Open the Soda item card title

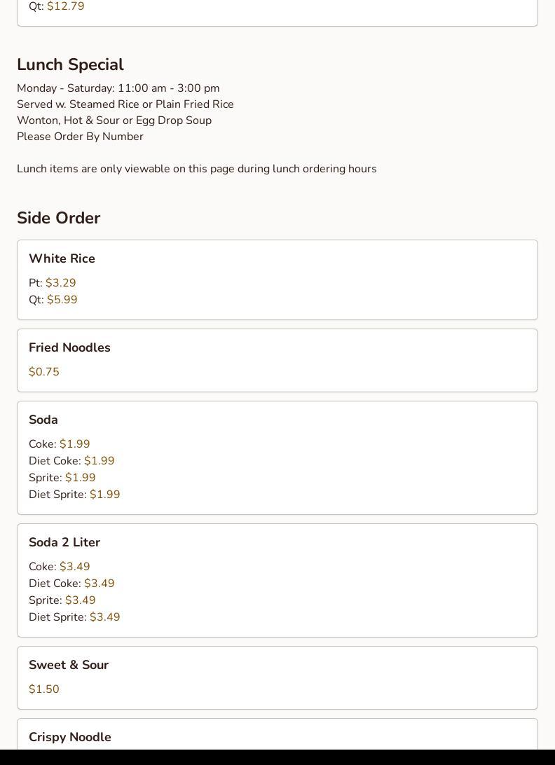(x=43, y=420)
